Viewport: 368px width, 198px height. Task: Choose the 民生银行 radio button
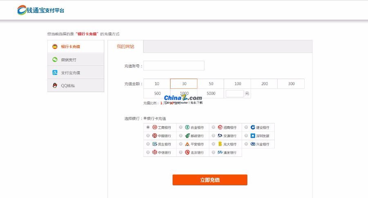click(148, 144)
